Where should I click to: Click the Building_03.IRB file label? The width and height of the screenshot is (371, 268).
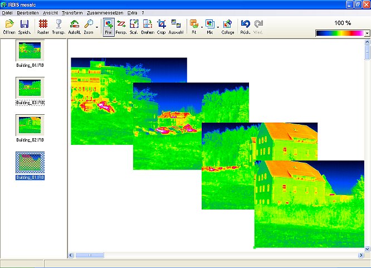(30, 103)
